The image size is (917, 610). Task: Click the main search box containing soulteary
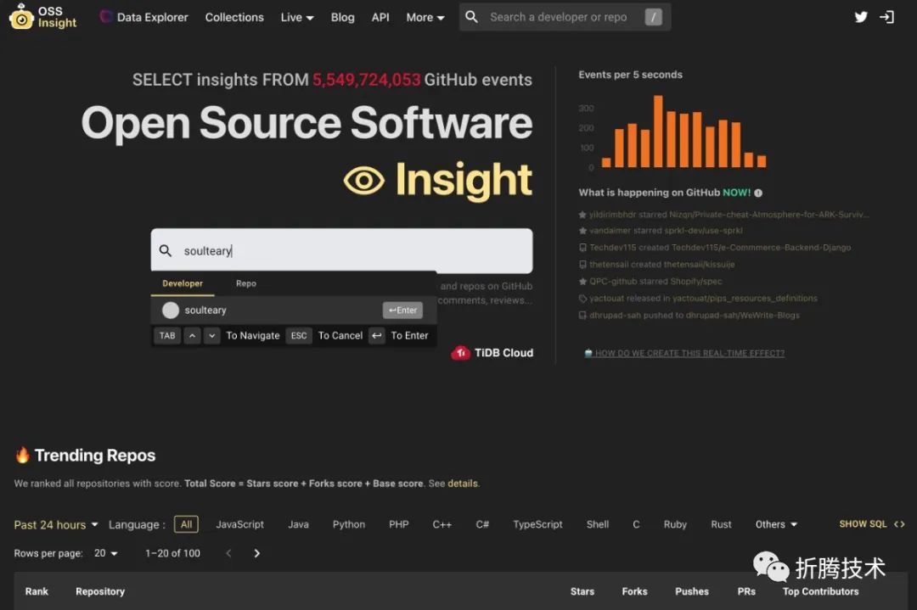coord(341,250)
